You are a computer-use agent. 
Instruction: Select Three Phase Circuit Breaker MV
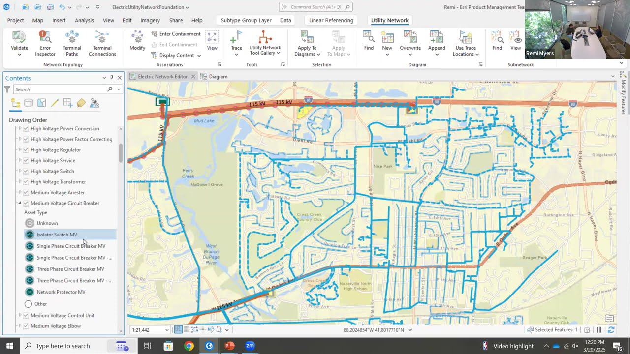(x=70, y=269)
